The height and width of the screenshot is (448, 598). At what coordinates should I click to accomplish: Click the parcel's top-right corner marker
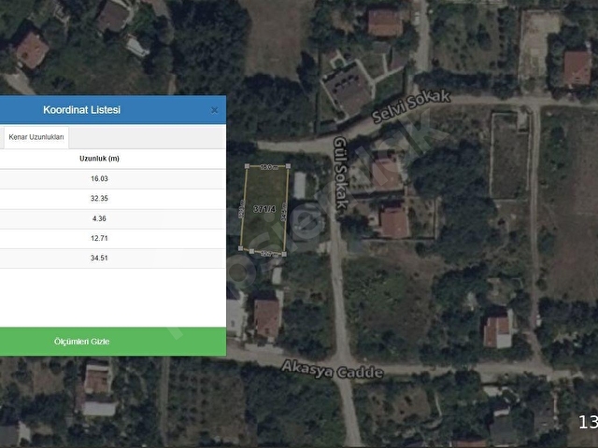[288, 166]
